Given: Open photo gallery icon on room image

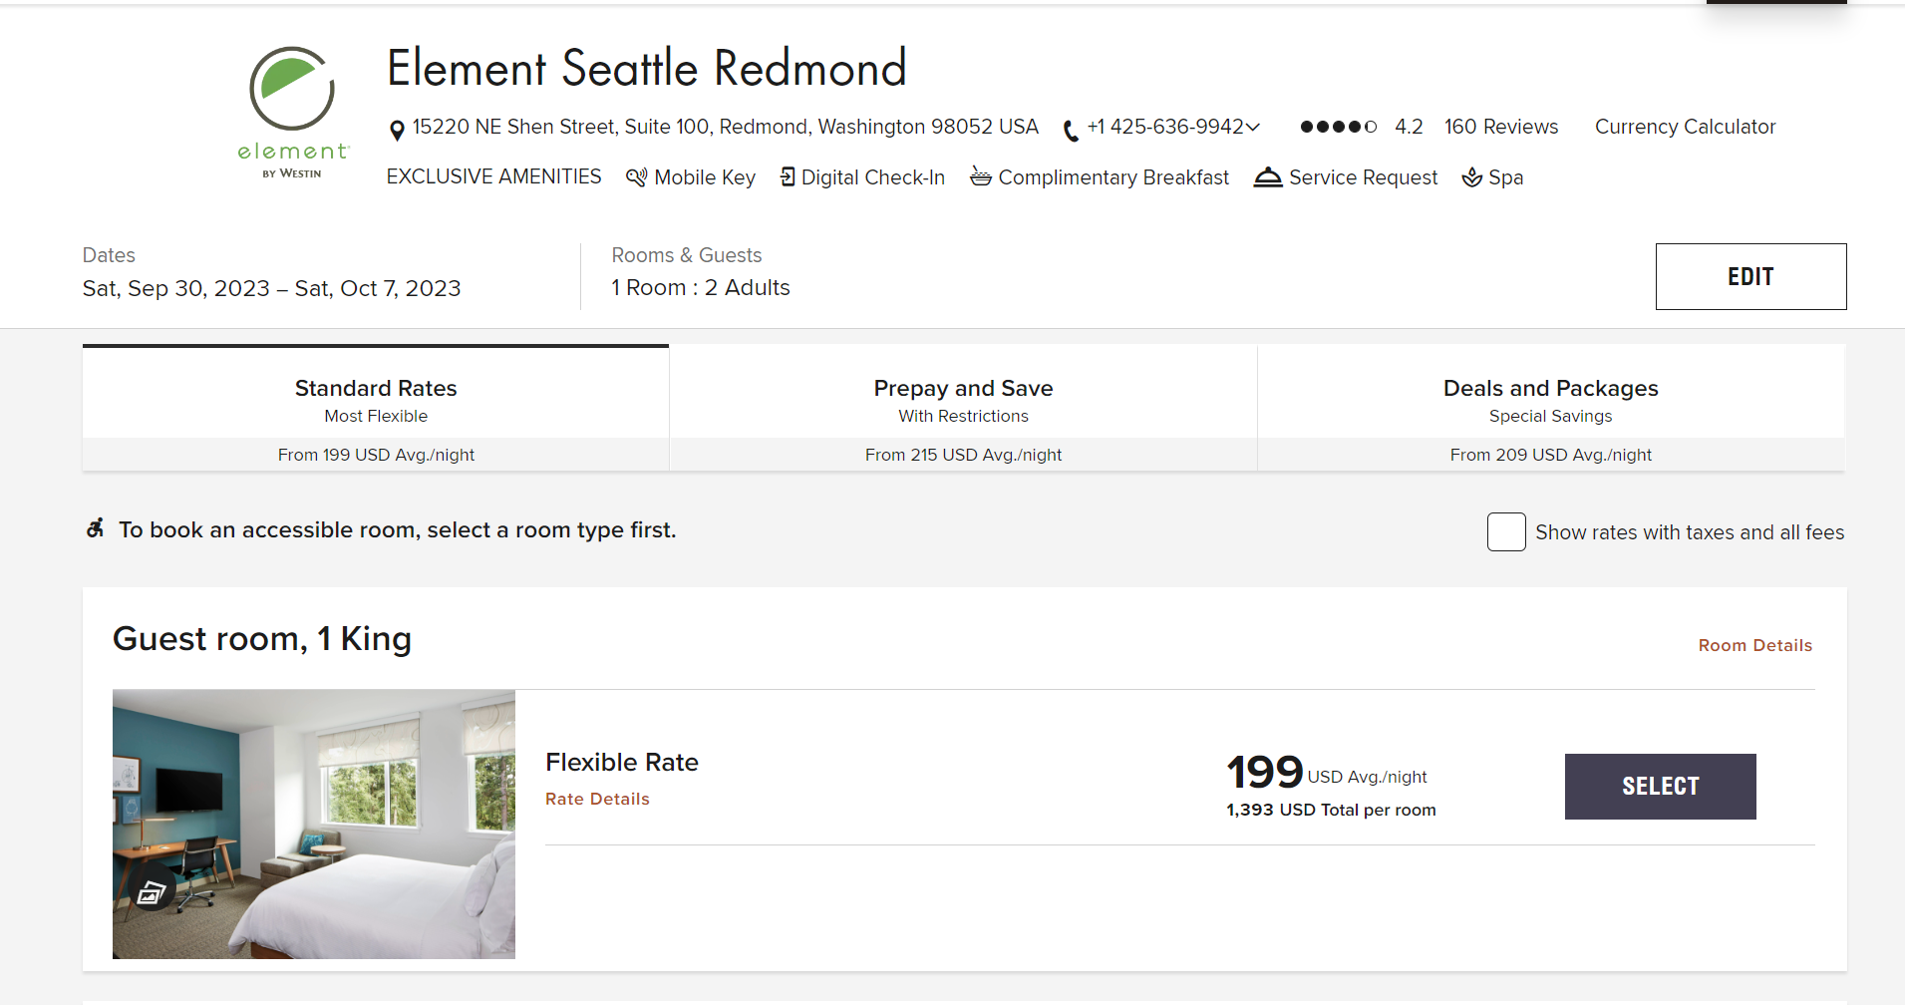Looking at the screenshot, I should (152, 893).
